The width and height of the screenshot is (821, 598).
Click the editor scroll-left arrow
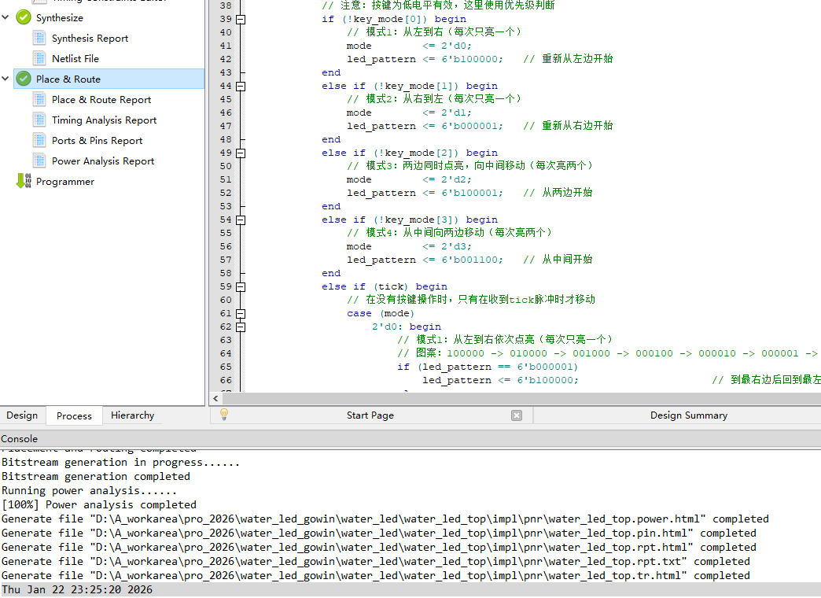click(215, 398)
